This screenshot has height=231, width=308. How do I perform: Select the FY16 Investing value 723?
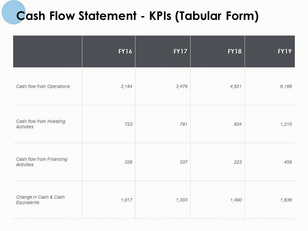point(129,124)
